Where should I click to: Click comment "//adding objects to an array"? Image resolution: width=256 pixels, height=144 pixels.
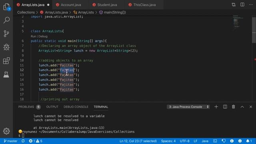coord(66,60)
